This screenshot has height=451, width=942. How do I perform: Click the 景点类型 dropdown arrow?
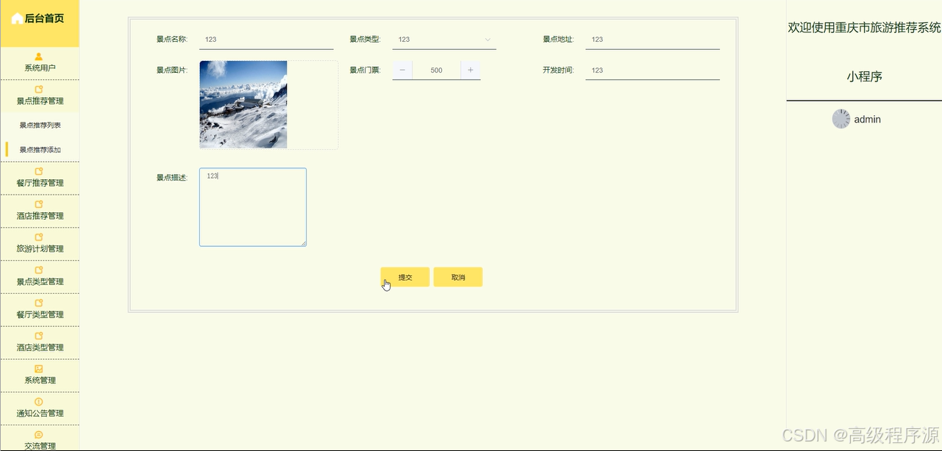(488, 40)
